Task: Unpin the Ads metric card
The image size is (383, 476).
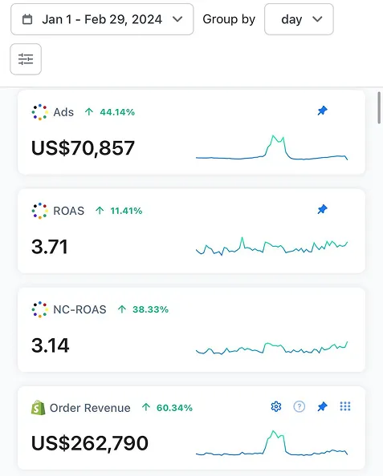Action: pos(322,111)
